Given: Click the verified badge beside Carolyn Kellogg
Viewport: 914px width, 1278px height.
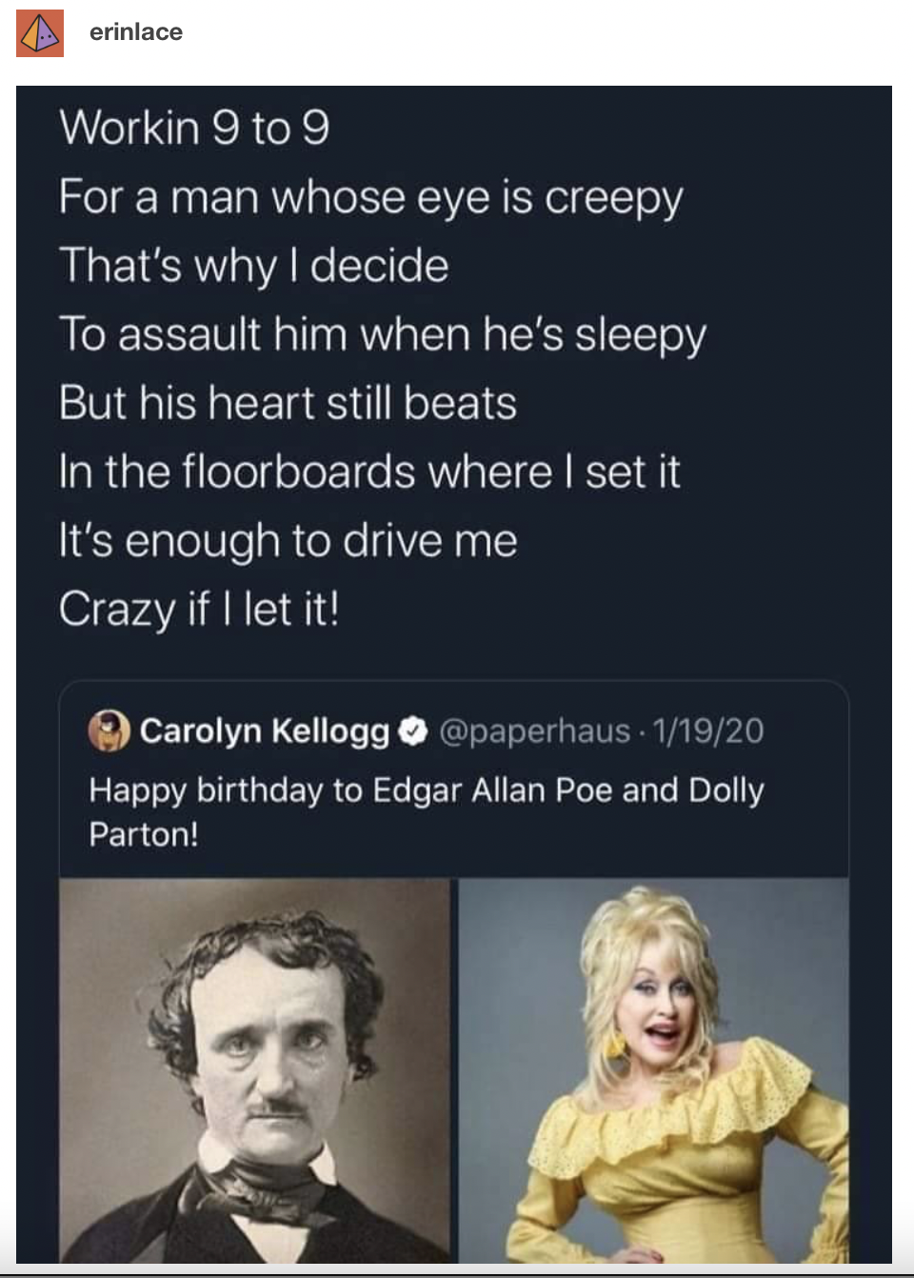Looking at the screenshot, I should coord(412,731).
